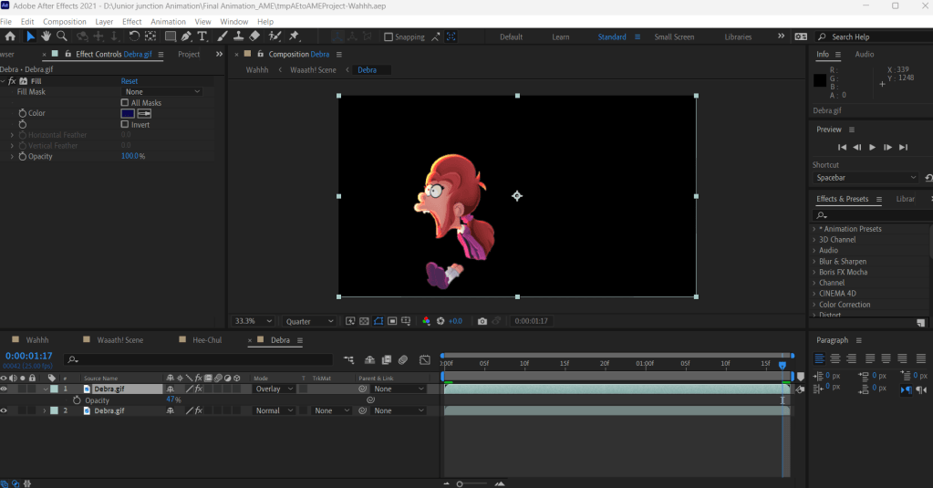Check the All Masks option
The image size is (933, 488).
click(125, 103)
